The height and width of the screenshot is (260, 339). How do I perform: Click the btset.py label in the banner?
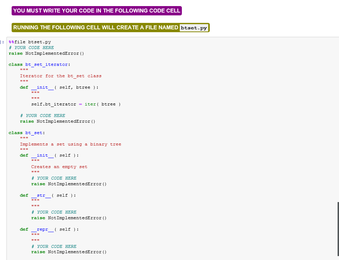(193, 28)
